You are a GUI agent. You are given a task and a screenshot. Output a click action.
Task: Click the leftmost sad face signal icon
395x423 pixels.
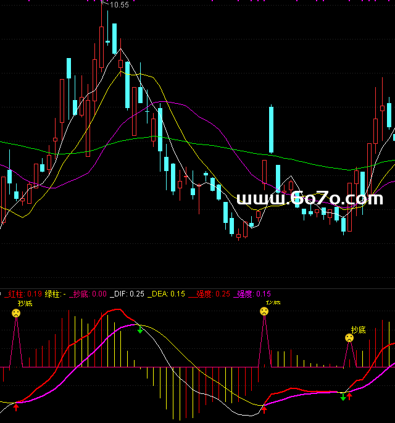click(x=15, y=313)
